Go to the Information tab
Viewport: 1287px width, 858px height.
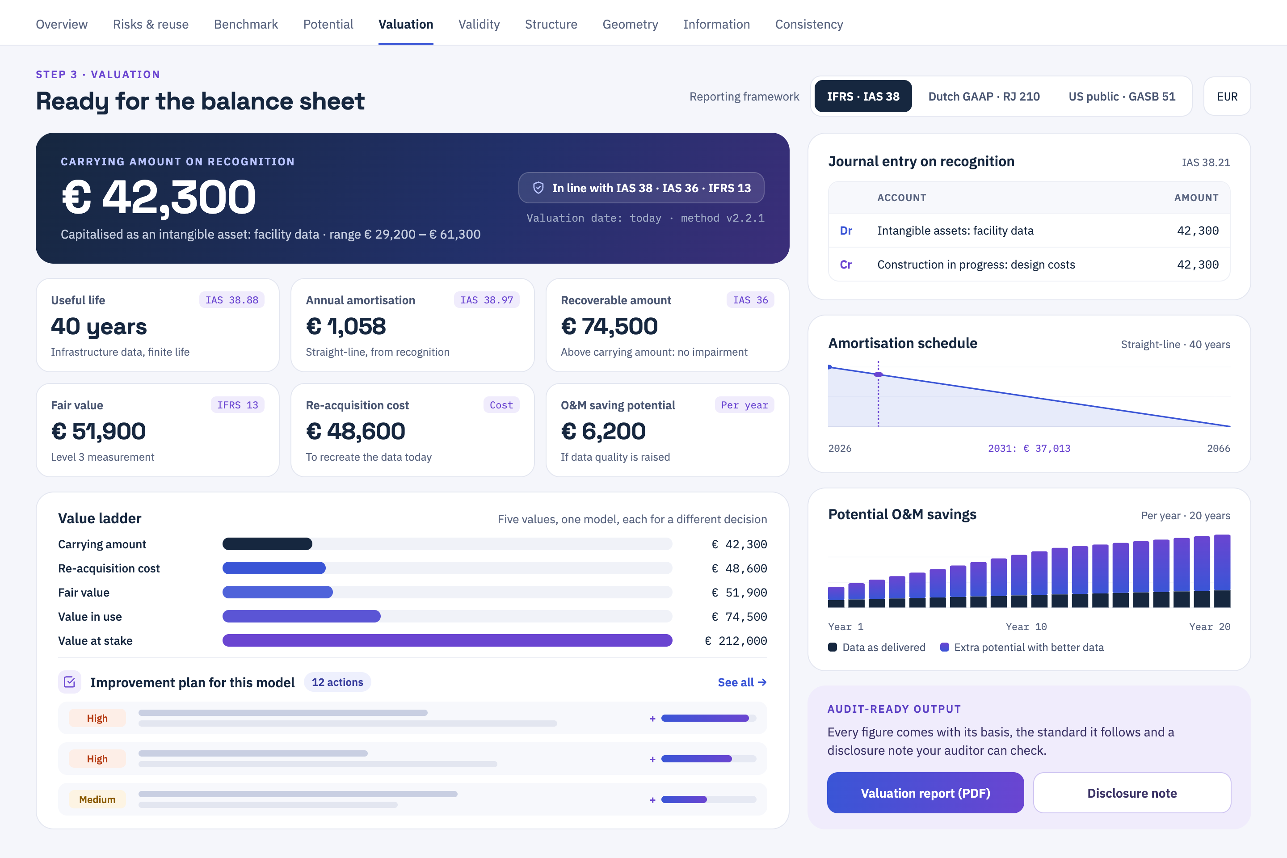(716, 24)
